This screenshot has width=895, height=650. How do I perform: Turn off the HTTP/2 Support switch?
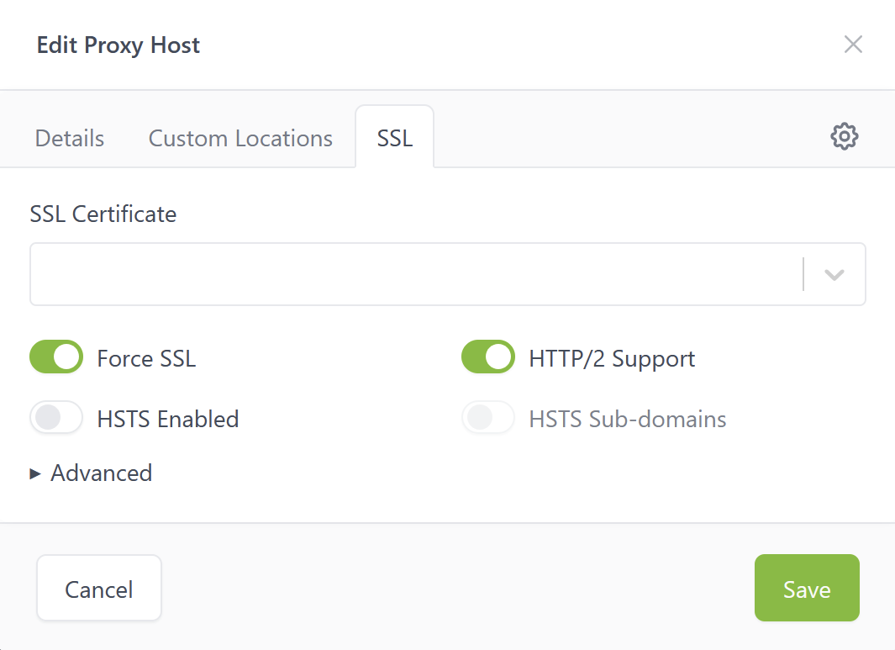488,357
